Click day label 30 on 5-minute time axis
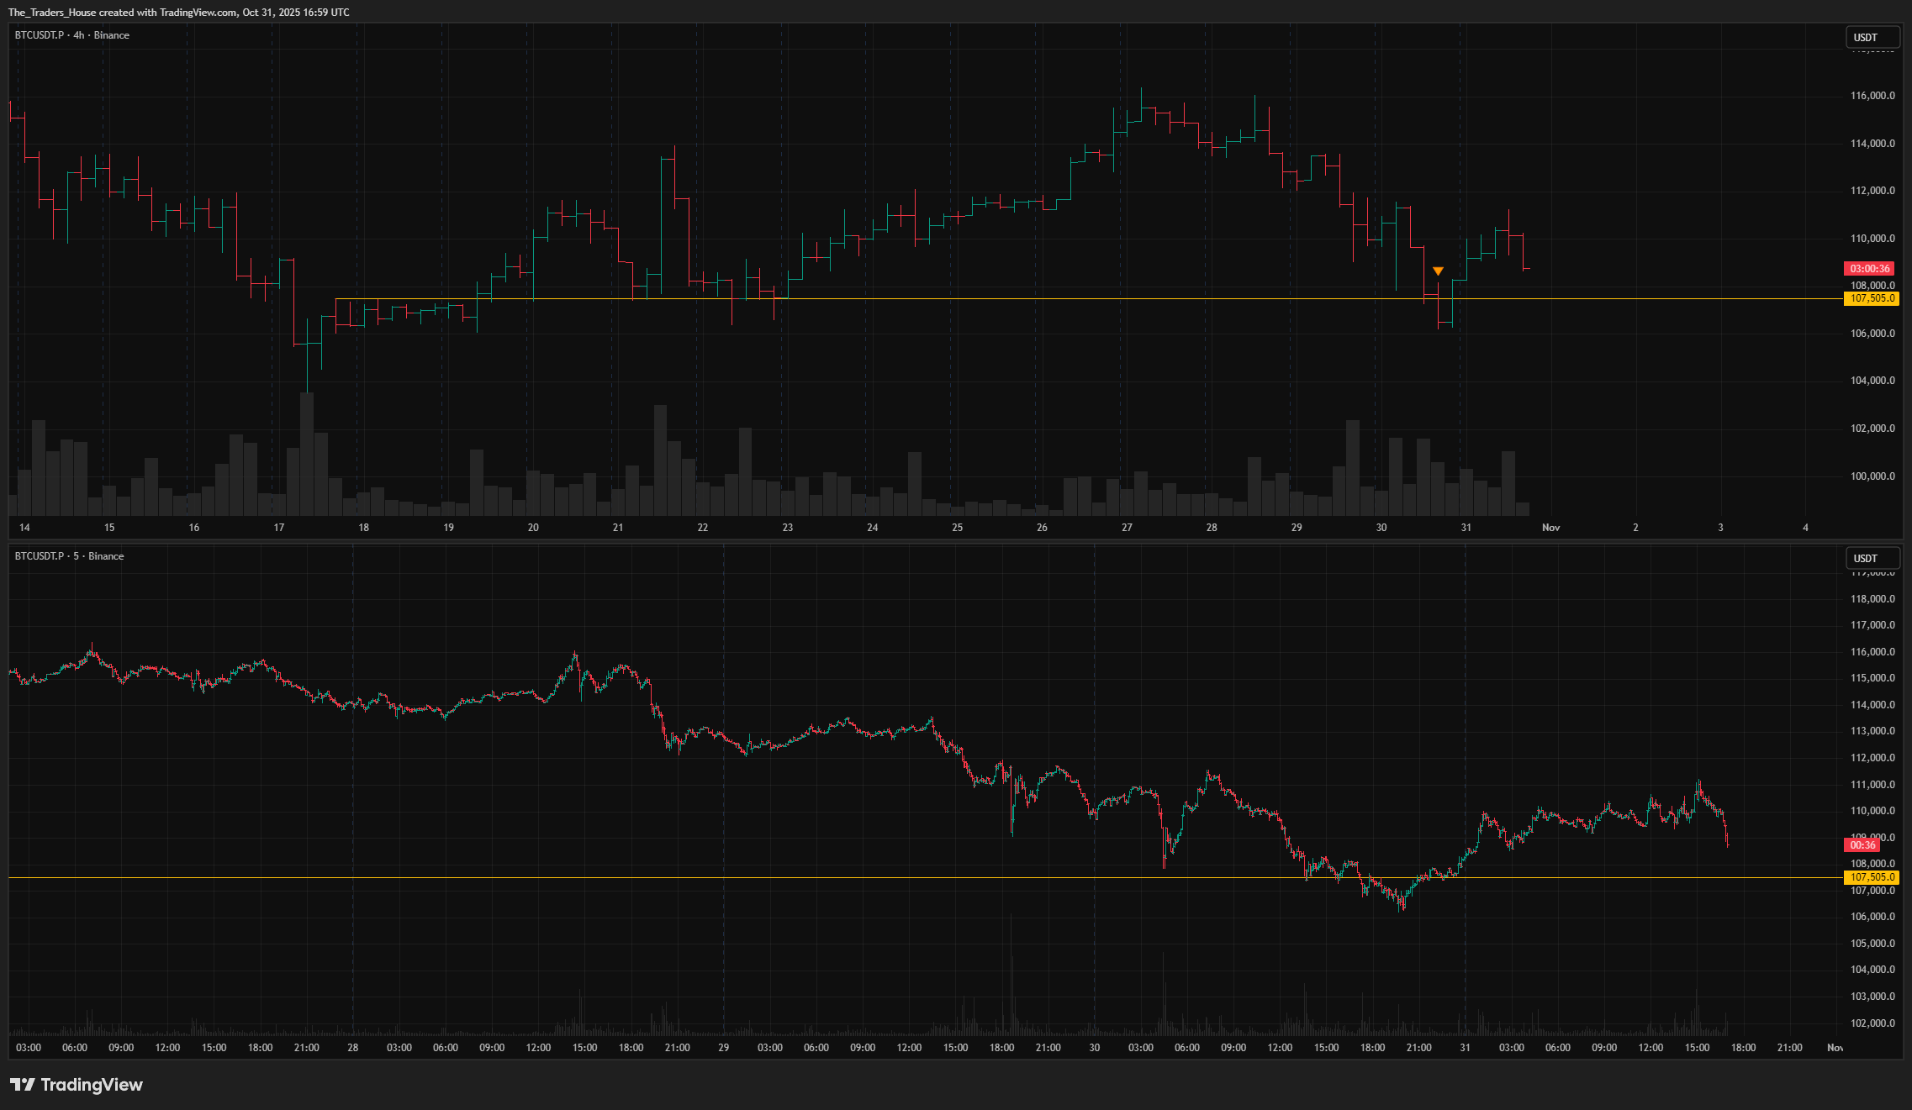This screenshot has width=1912, height=1110. click(1095, 1048)
